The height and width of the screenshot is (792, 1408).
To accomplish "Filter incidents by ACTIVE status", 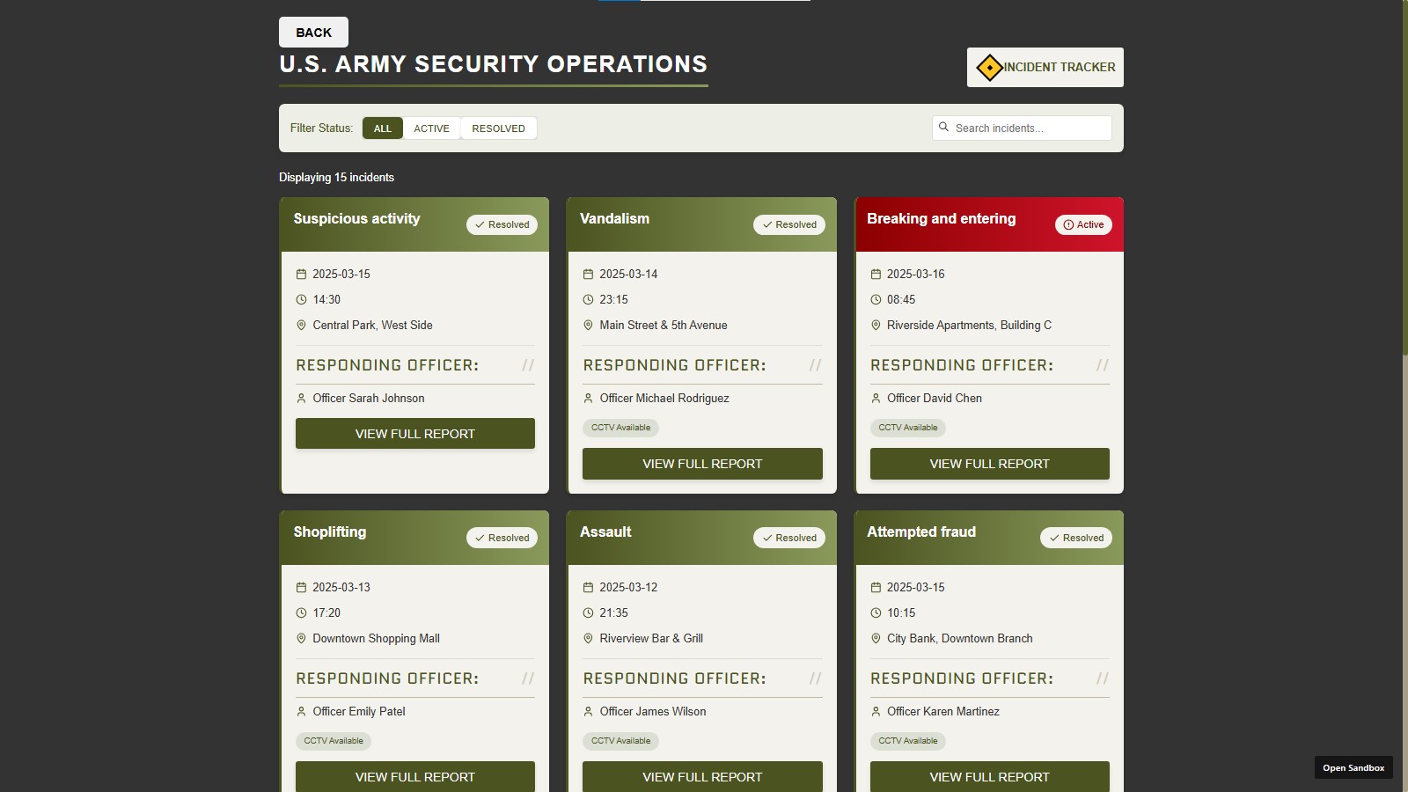I will (431, 128).
